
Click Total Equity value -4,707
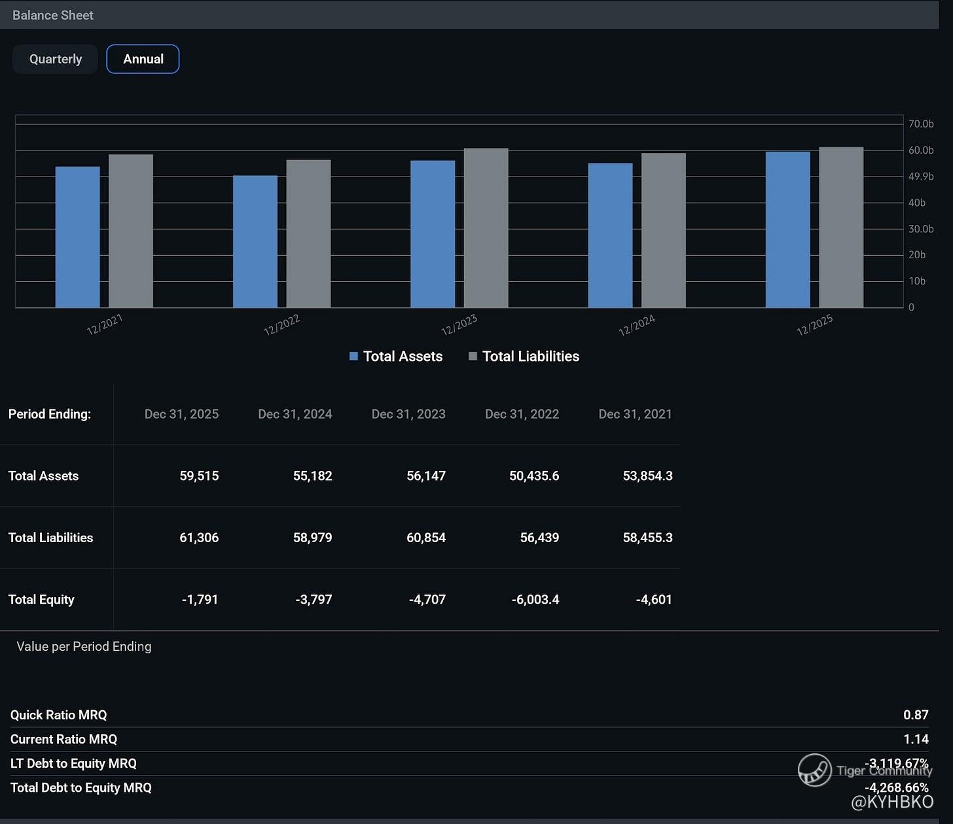pyautogui.click(x=427, y=600)
